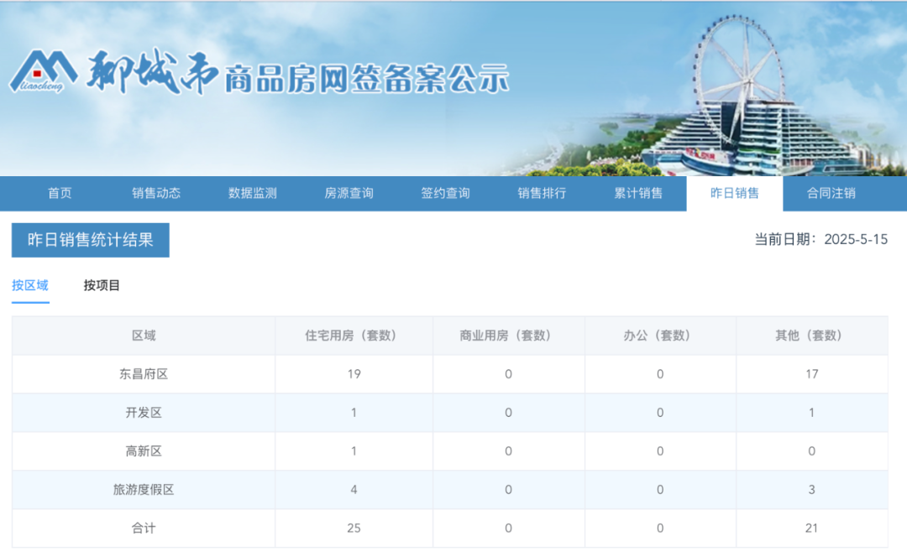Select the active 昨日销售 yesterday sales tab
The image size is (907, 552).
734,193
